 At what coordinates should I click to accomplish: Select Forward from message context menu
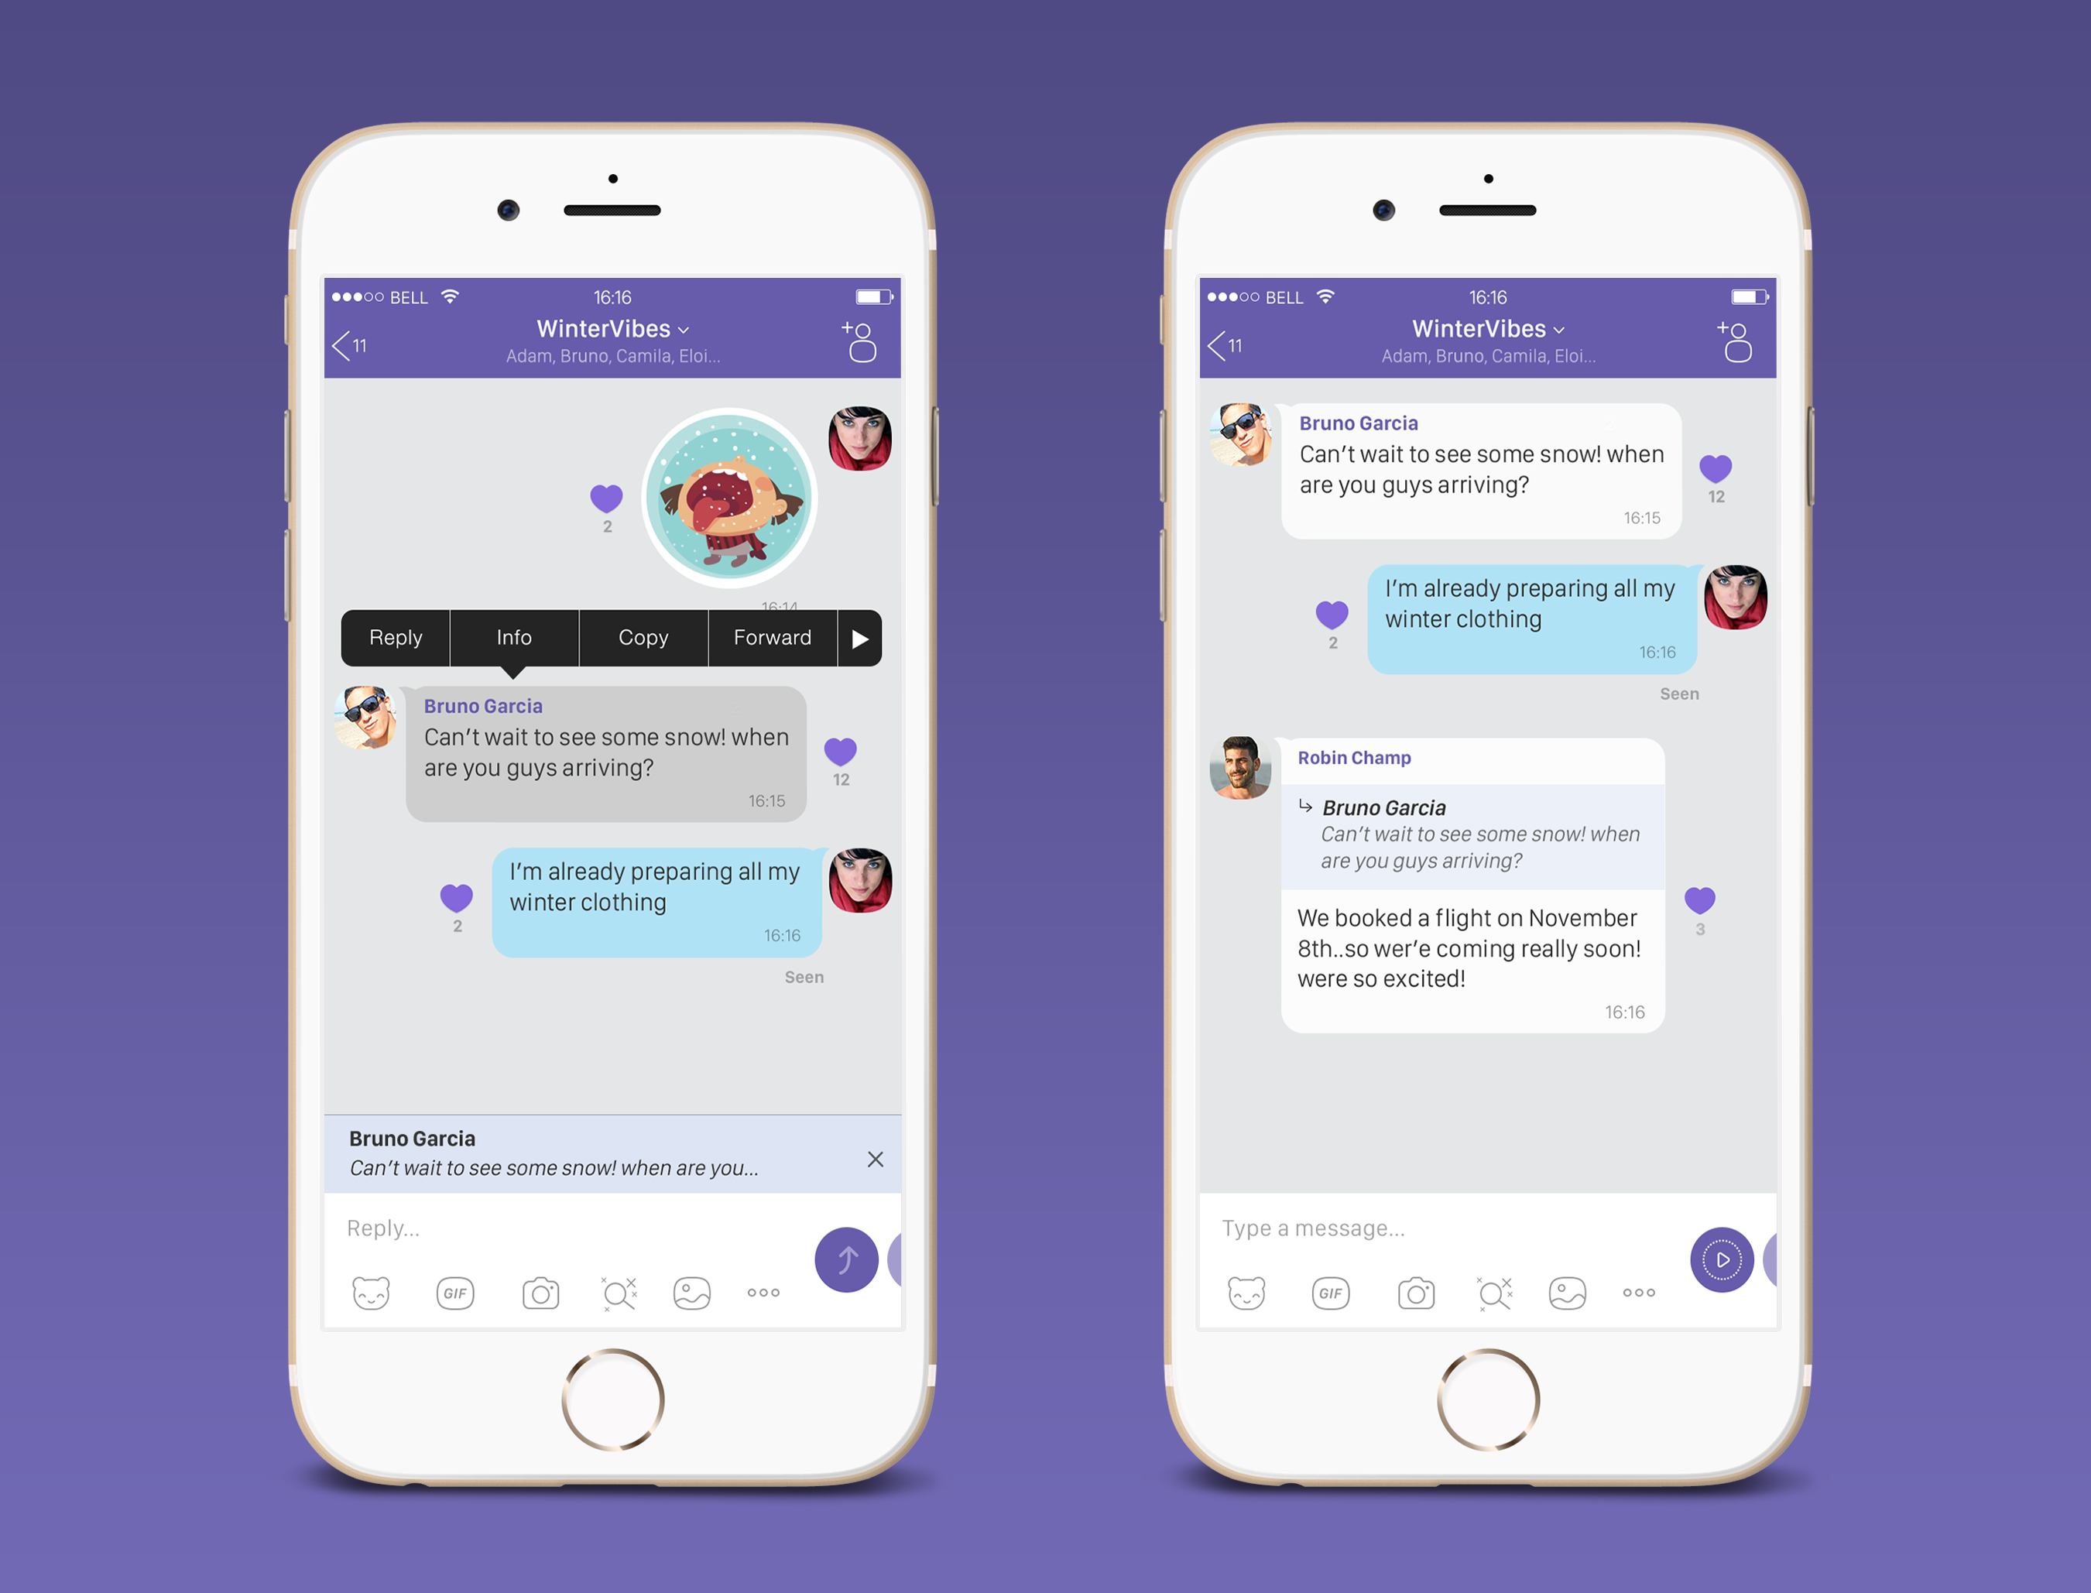(x=773, y=639)
